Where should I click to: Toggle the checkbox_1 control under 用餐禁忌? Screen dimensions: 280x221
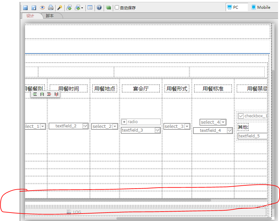tap(241, 116)
